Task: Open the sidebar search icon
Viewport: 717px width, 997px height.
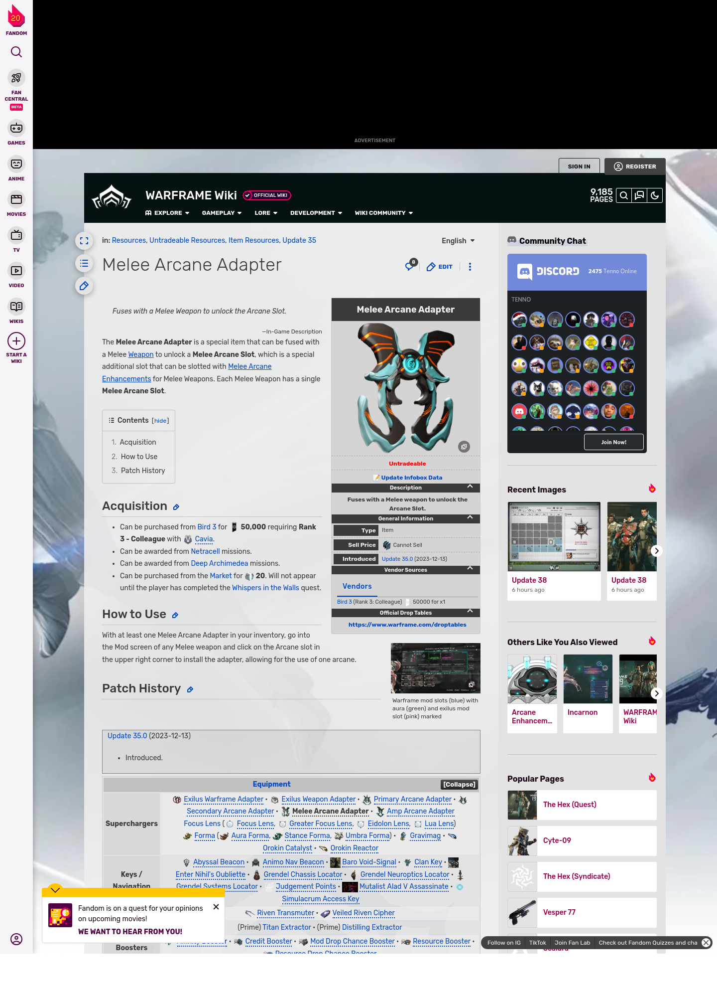Action: [16, 52]
